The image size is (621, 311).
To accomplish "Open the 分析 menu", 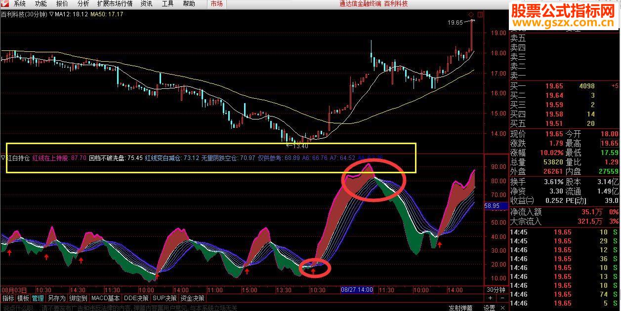I will (x=83, y=3).
